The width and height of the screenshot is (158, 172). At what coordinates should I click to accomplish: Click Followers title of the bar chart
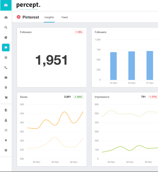point(101,32)
